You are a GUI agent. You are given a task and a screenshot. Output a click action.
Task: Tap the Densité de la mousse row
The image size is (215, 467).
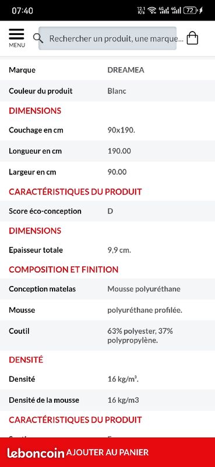pos(107,400)
